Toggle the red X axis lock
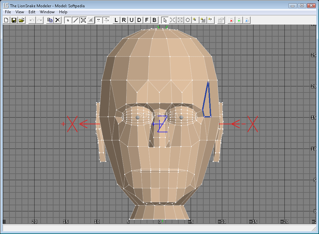Image resolution: width=319 pixels, height=234 pixels. point(231,20)
